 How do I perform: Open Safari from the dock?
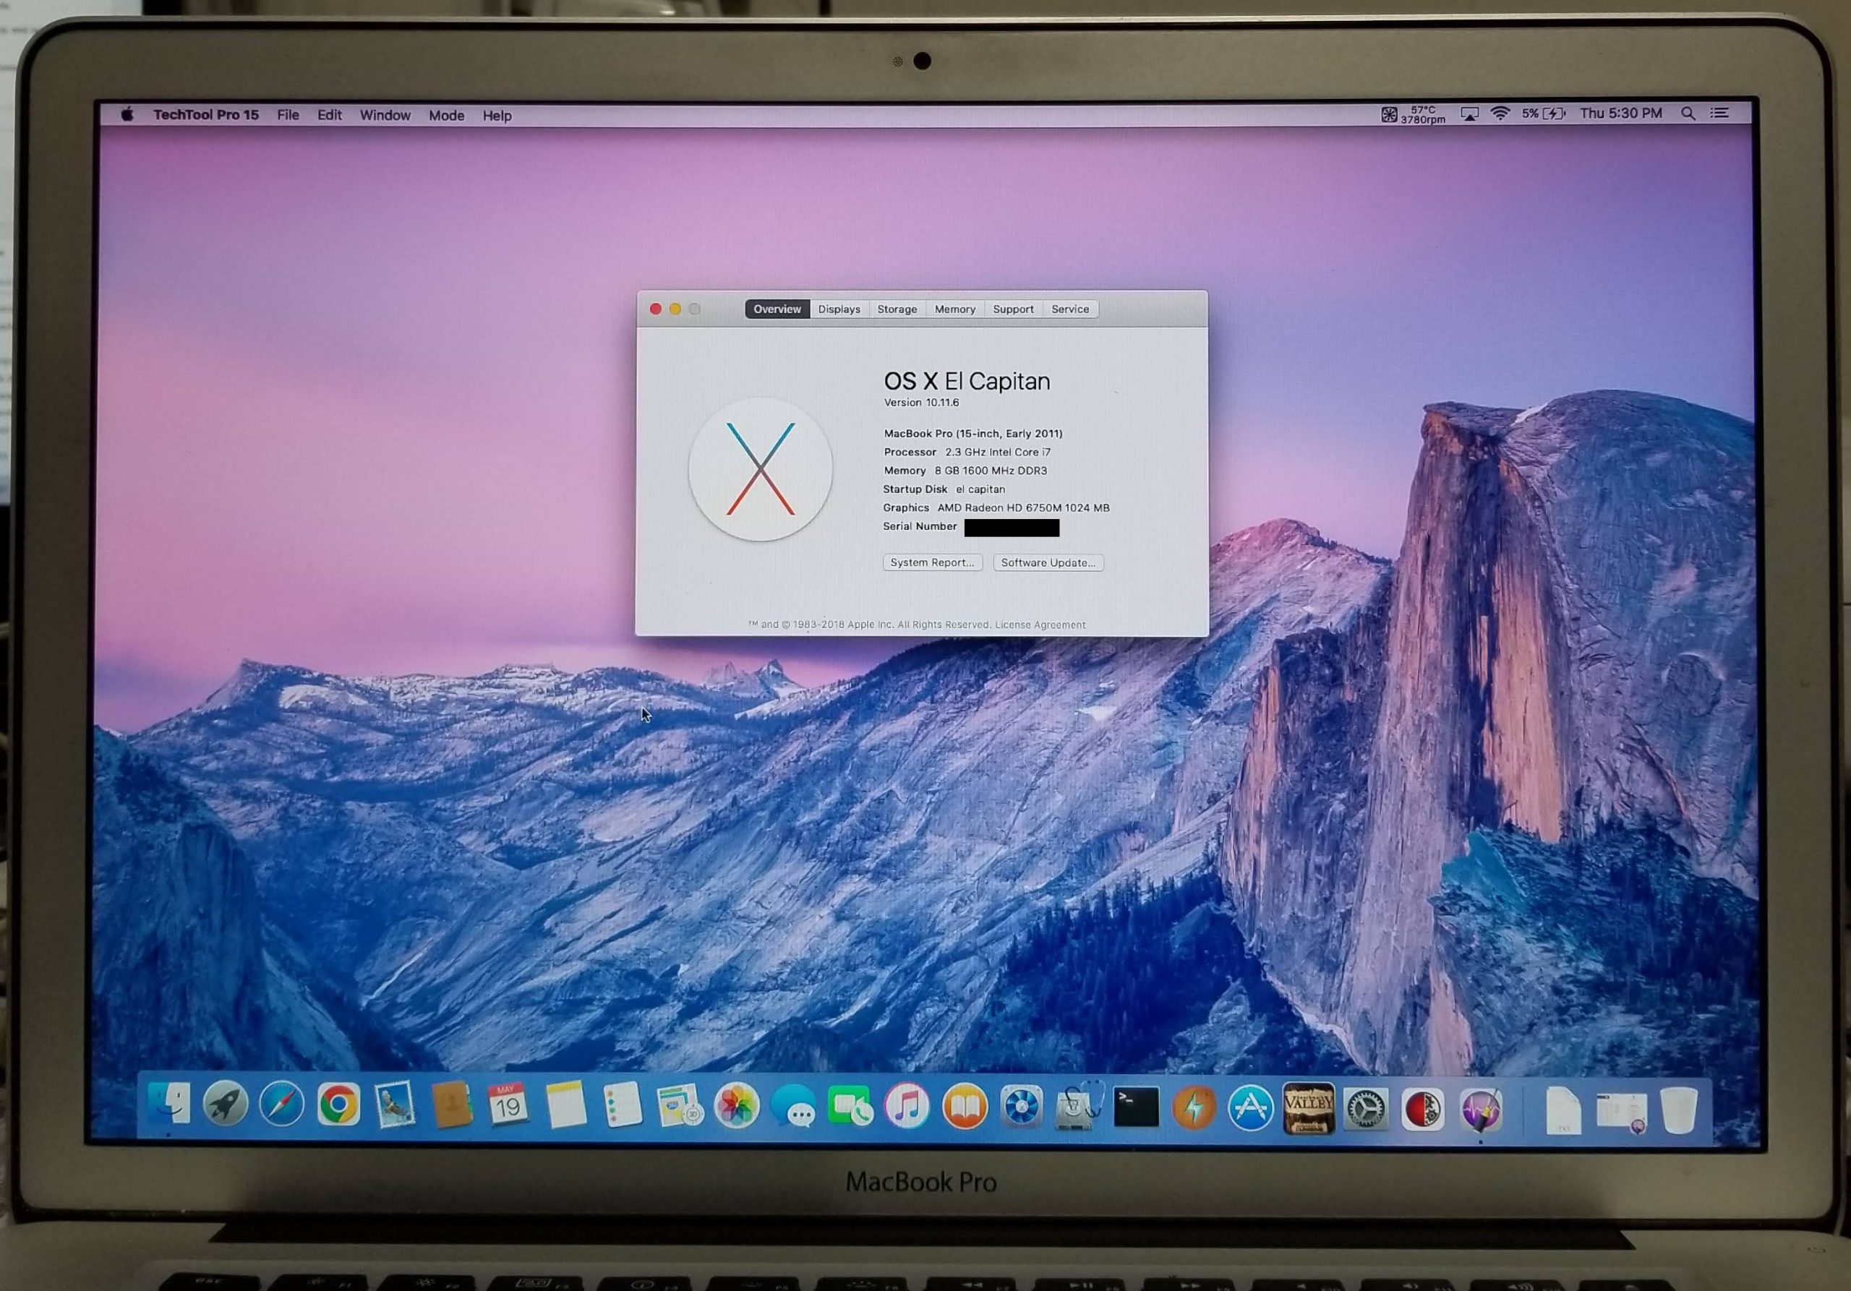(281, 1103)
